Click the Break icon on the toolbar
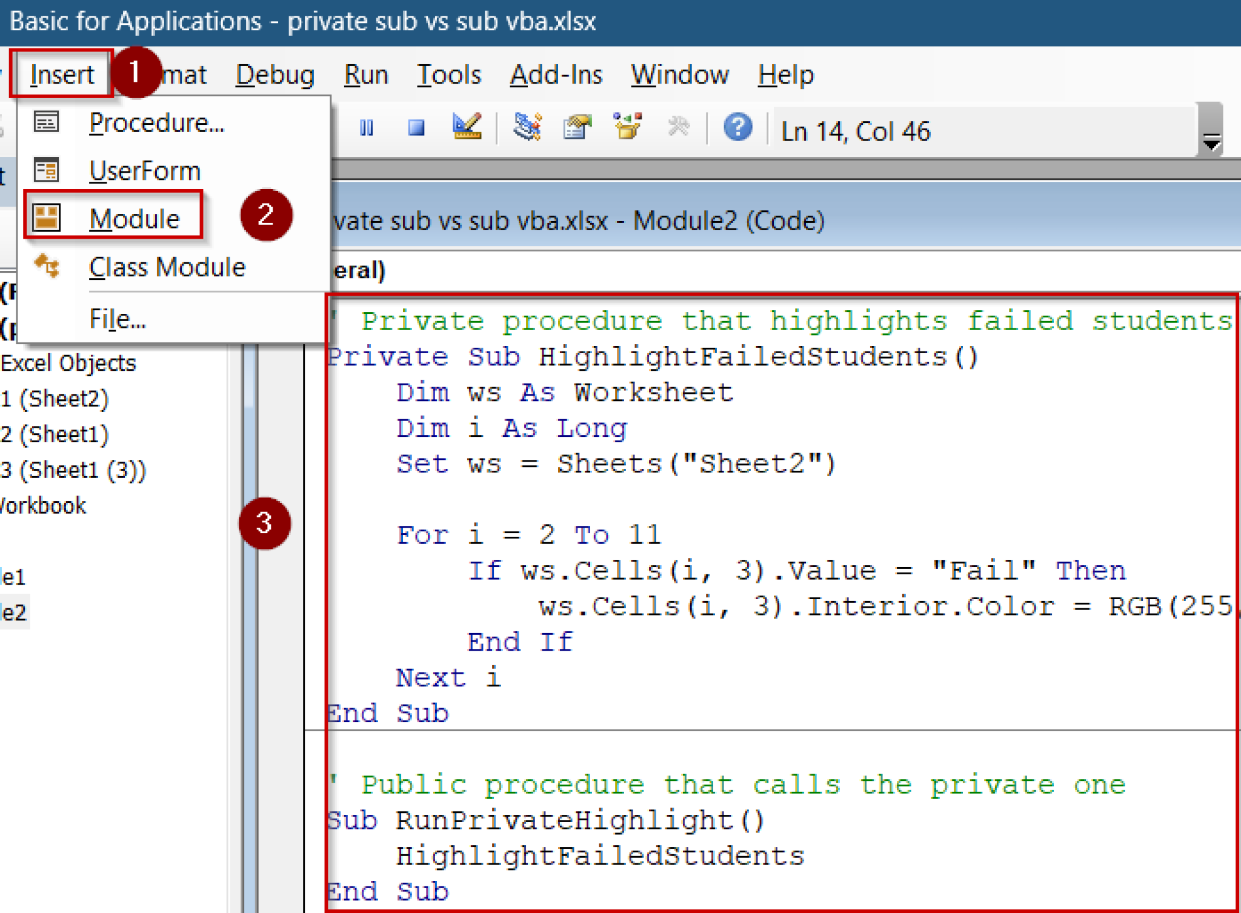The image size is (1241, 913). [x=367, y=127]
